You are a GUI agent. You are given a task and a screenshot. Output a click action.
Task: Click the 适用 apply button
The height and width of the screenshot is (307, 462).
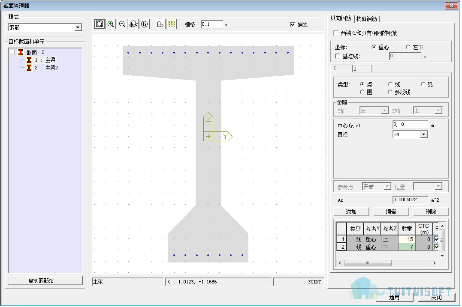click(x=395, y=297)
